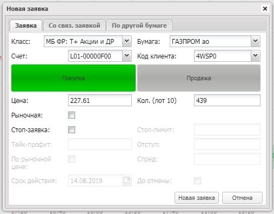Click the Кол. (лот 10) quantity field
This screenshot has width=274, height=214.
227,100
